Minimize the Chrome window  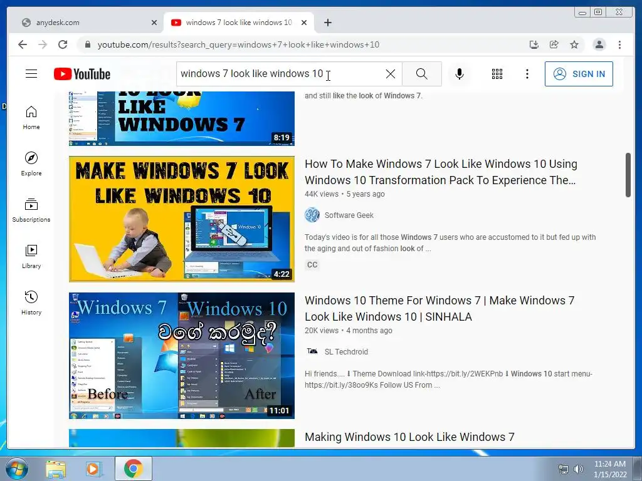[582, 13]
